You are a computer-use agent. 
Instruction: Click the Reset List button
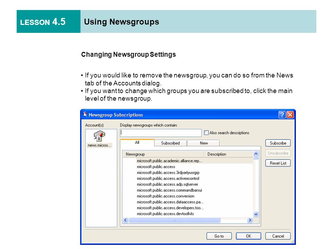(278, 163)
